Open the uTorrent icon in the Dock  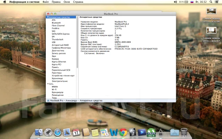(151, 132)
